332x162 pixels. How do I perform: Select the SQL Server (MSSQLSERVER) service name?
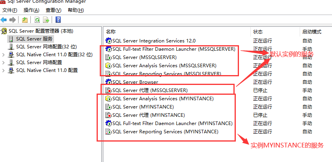[x=144, y=57]
